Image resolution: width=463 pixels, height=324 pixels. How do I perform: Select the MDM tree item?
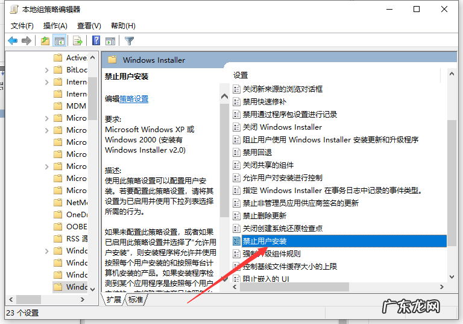point(71,106)
